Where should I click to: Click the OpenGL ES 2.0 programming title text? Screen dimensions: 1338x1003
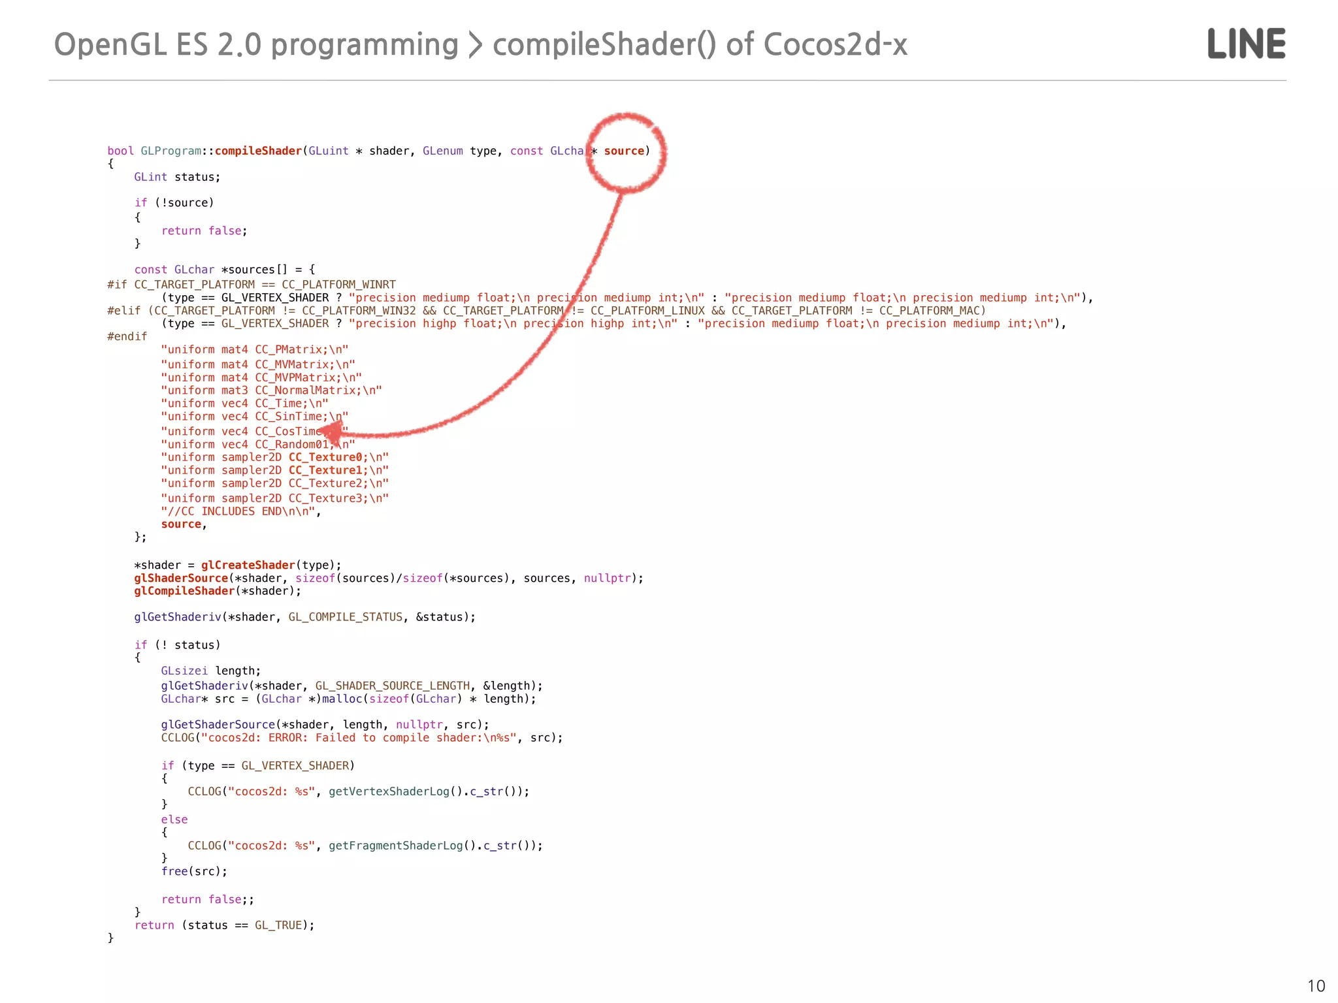[255, 44]
